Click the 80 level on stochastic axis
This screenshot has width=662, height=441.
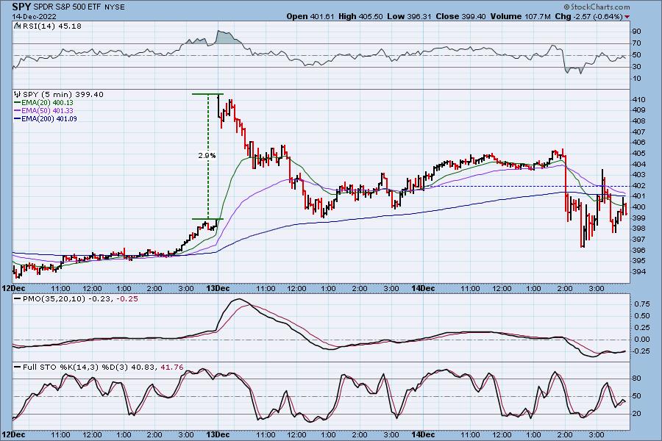[x=637, y=379]
